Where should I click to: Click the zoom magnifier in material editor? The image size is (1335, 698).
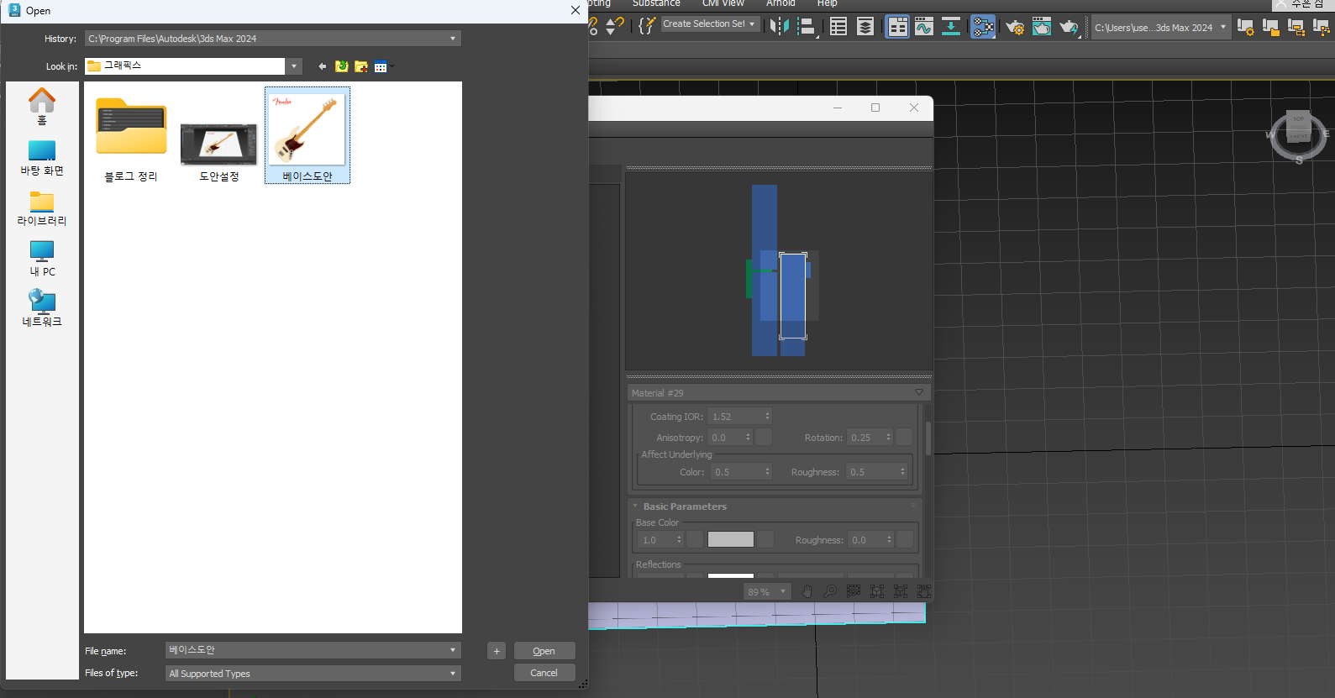click(x=830, y=591)
